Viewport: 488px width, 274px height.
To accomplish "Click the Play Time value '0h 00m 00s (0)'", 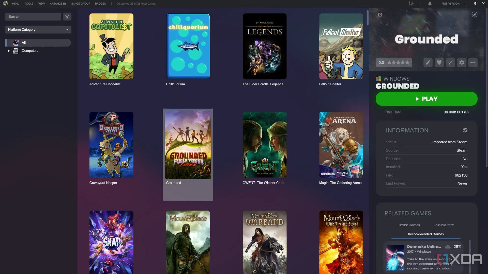I will pos(456,112).
